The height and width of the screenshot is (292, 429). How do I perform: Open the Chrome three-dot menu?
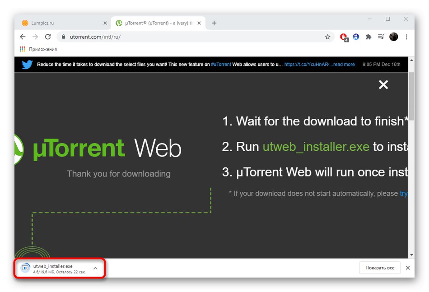[406, 37]
